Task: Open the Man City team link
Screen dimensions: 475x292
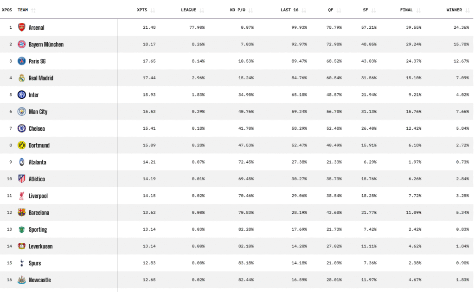Action: click(38, 112)
